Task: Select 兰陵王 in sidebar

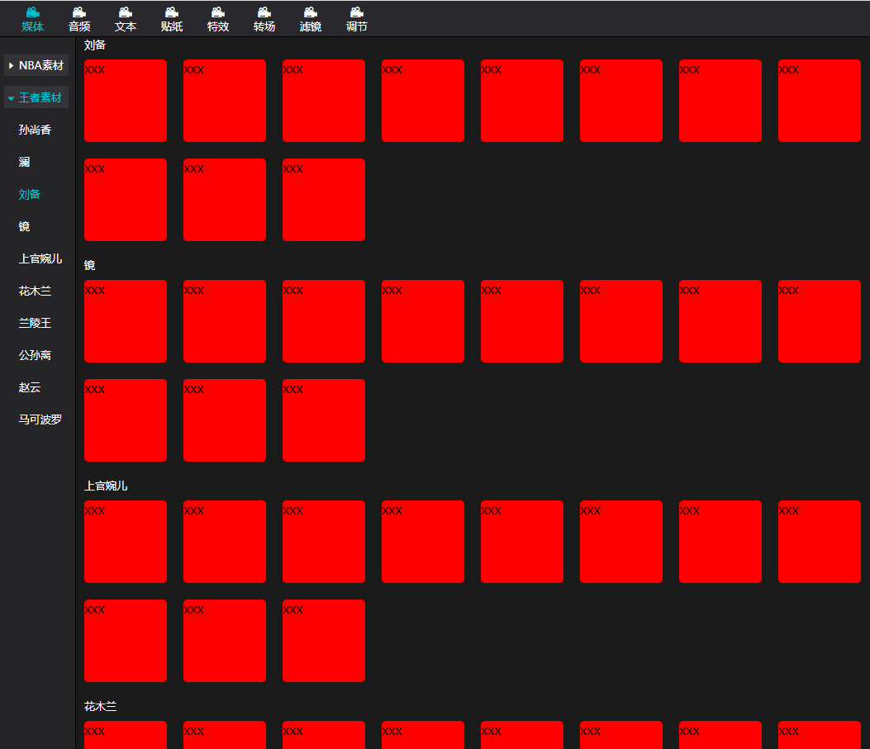Action: [x=35, y=323]
